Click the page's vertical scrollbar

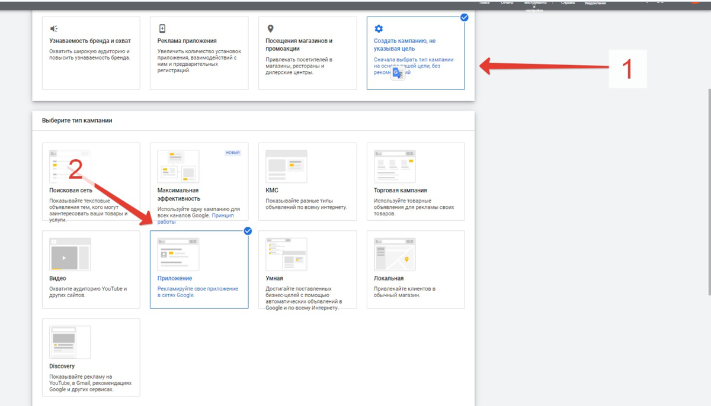709,192
